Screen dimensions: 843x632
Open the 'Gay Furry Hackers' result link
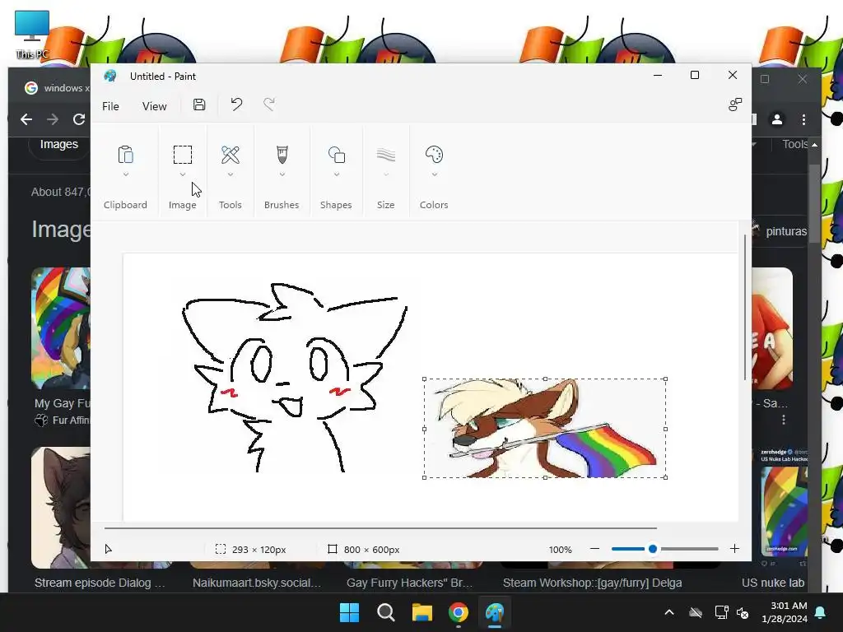point(409,583)
